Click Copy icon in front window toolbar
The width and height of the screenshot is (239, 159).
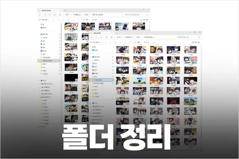coord(110,42)
